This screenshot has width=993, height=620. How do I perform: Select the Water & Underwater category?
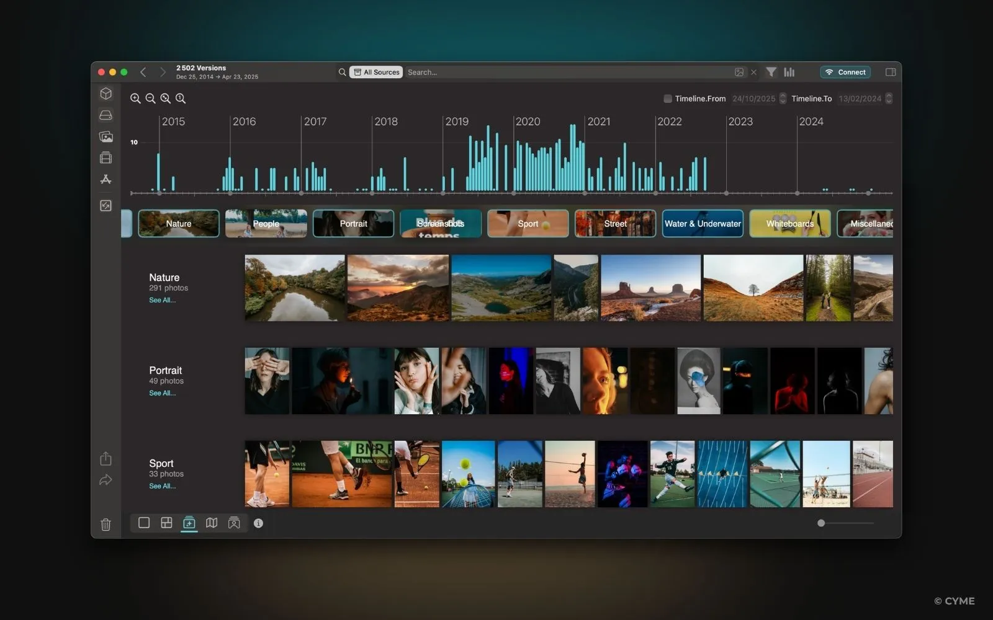[x=703, y=224]
